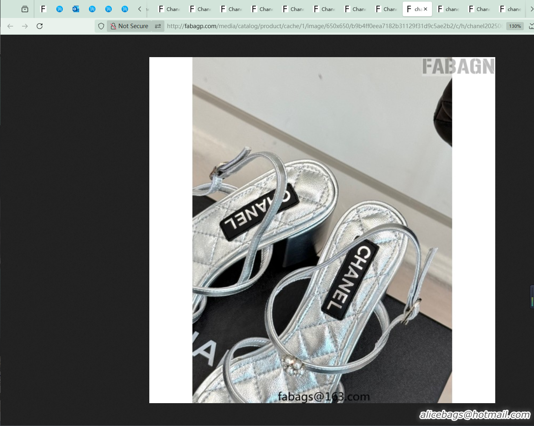
Task: Close the active tab with its X
Action: (x=425, y=9)
